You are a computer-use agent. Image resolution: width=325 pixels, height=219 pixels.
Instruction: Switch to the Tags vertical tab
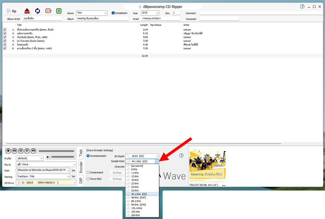point(81,152)
